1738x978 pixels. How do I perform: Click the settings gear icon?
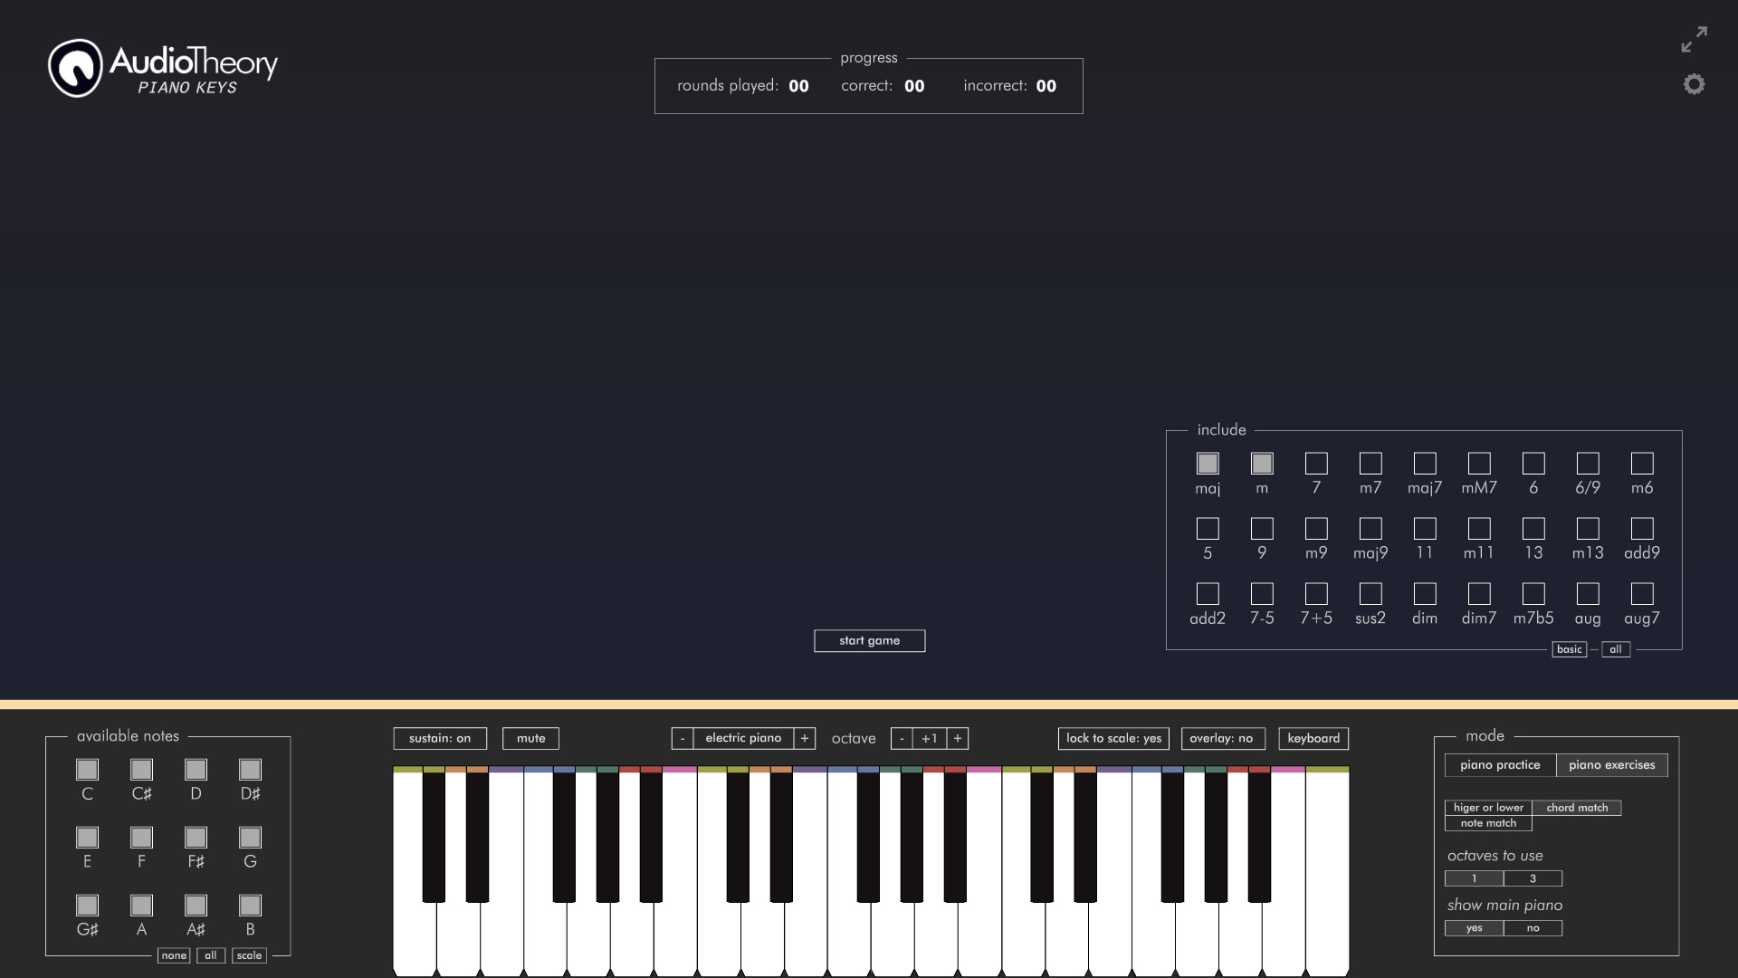[x=1694, y=83]
